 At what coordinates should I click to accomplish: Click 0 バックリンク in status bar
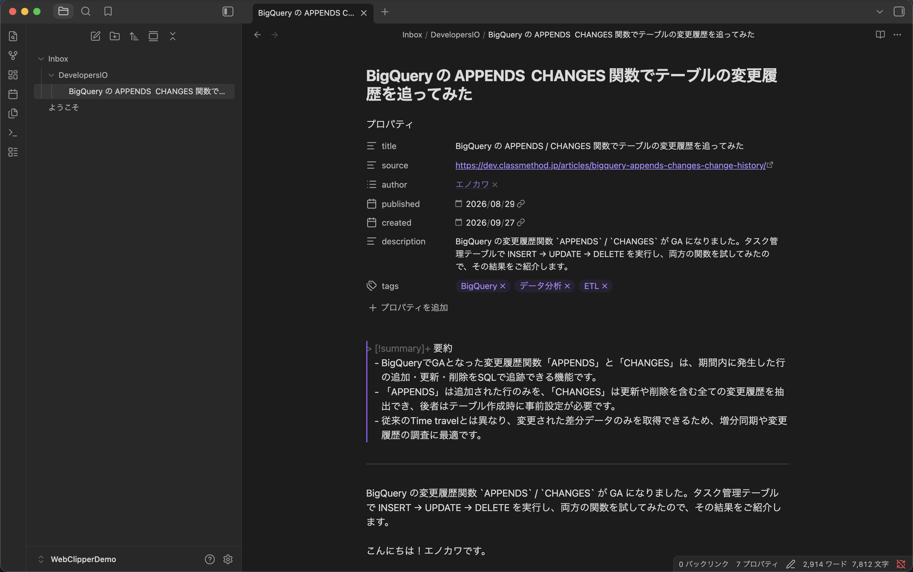point(703,564)
